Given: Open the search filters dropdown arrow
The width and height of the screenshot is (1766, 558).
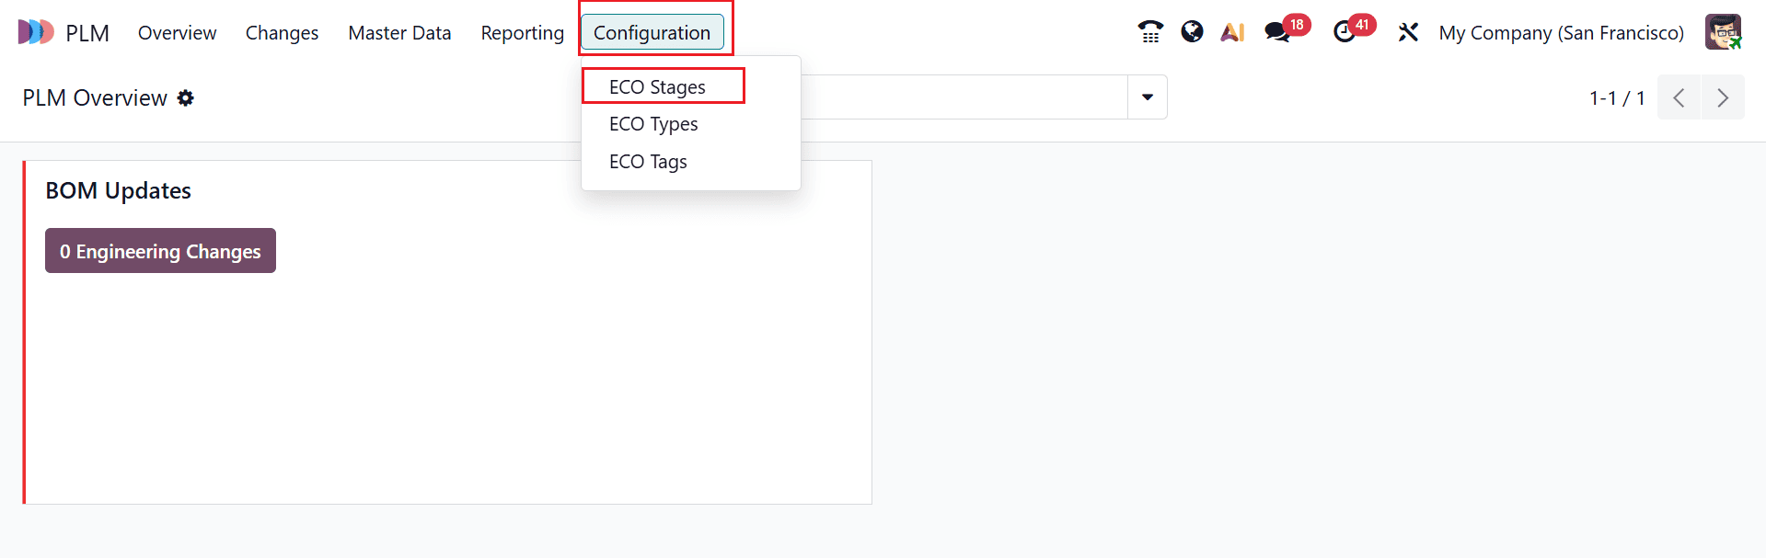Looking at the screenshot, I should click(x=1146, y=97).
